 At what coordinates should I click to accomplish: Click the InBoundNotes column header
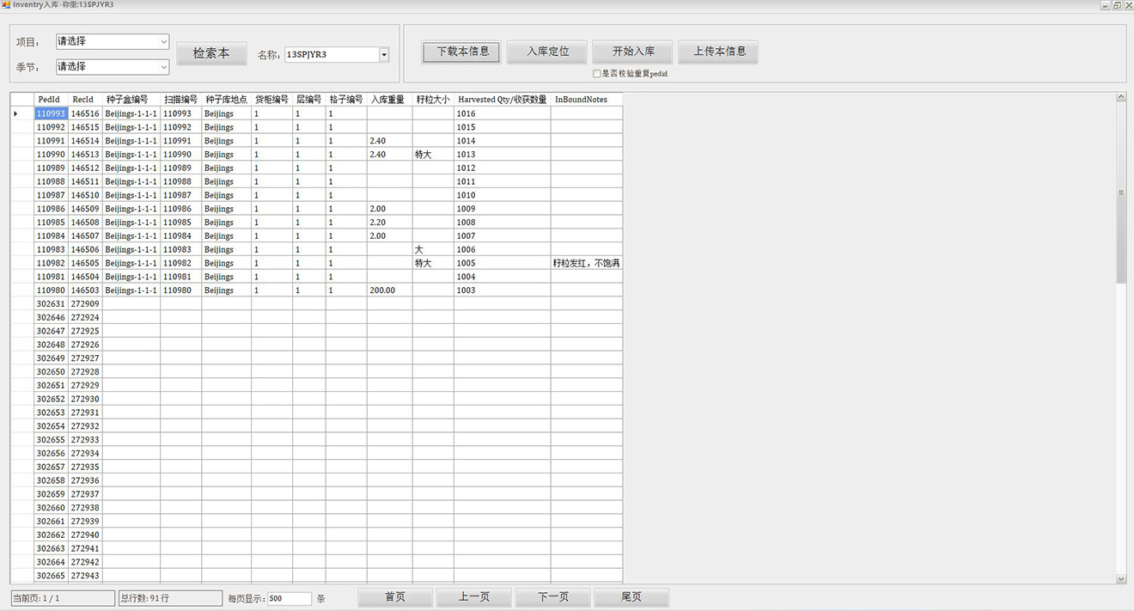[587, 100]
